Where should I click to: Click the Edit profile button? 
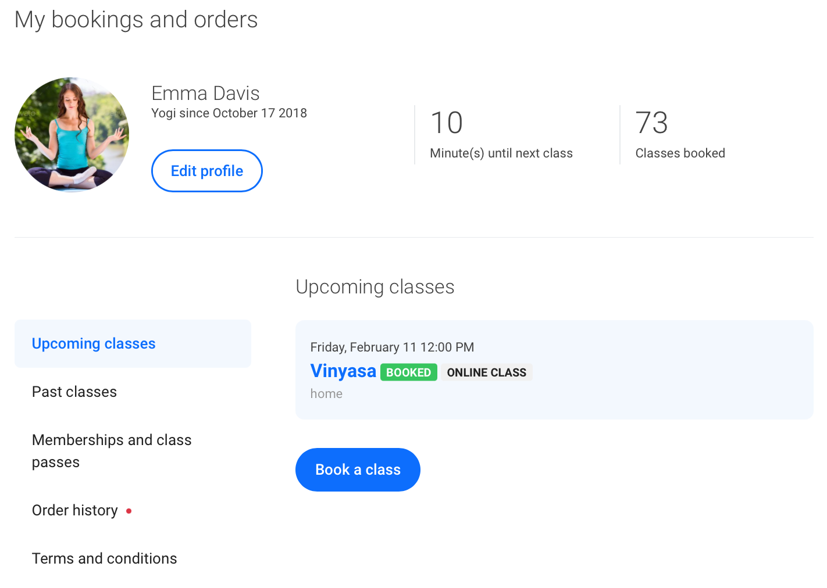click(206, 171)
